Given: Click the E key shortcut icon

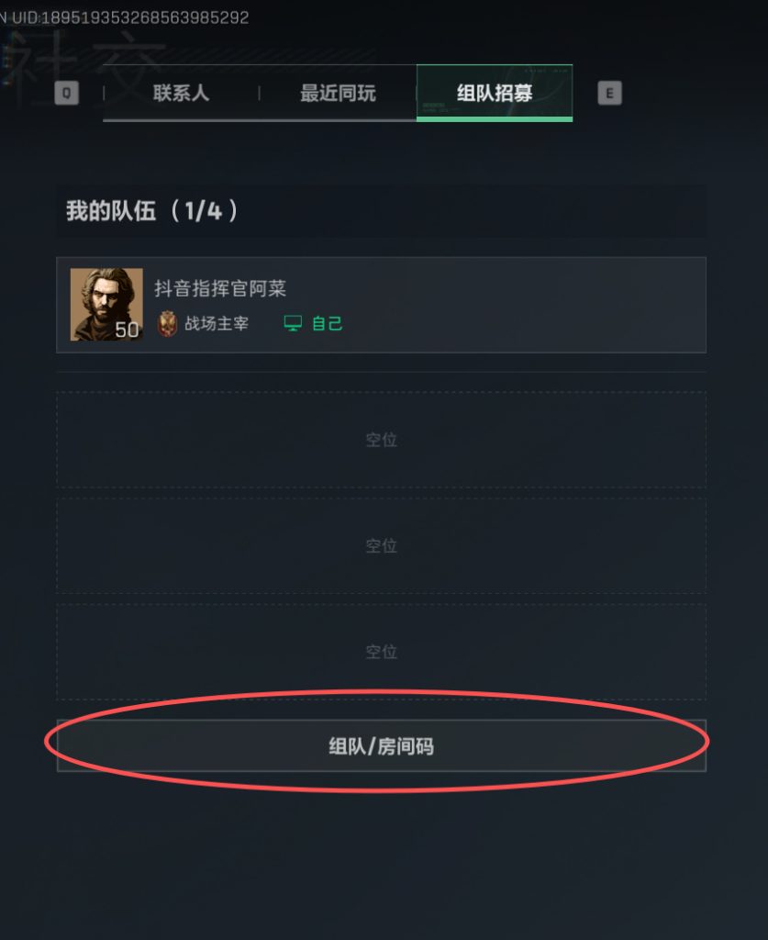Looking at the screenshot, I should [x=609, y=93].
